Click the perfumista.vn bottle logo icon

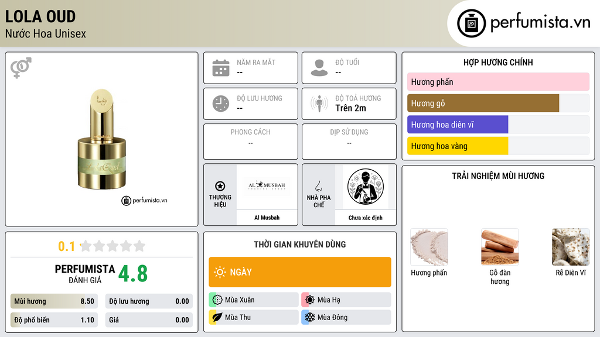click(x=471, y=23)
